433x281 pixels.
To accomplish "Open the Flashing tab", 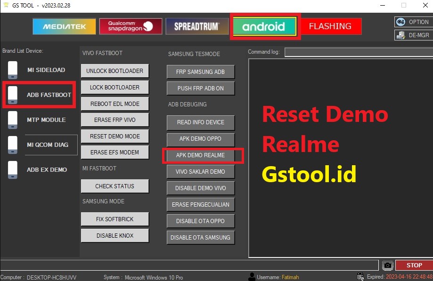I will (x=330, y=26).
